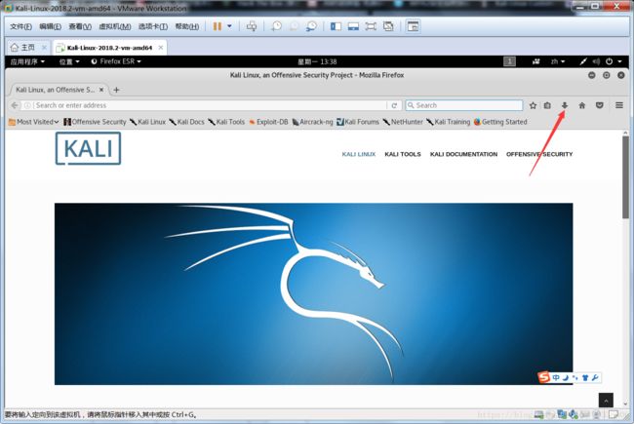Expand the 应用程序 menu in Kali panel
Viewport: 634px width, 424px height.
(27, 61)
